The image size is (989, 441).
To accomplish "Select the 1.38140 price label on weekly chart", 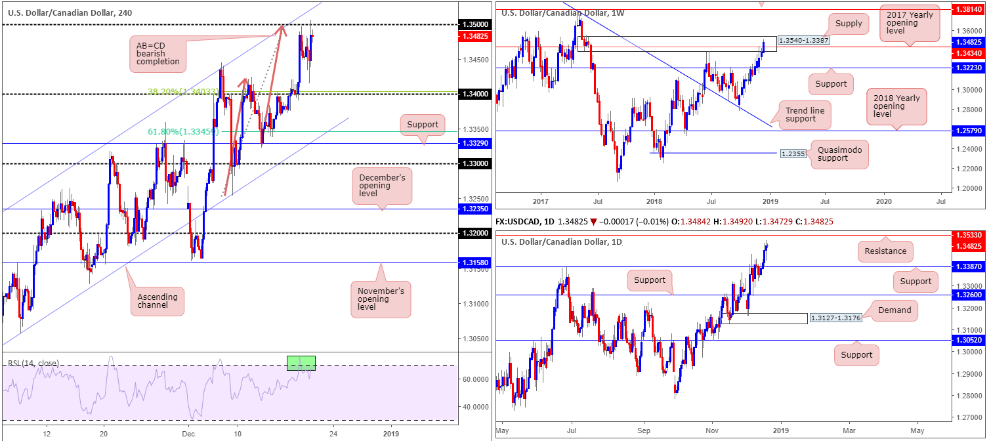I will (969, 11).
